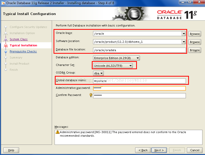The width and height of the screenshot is (205, 155).
Task: Click the INS-30011 warning message text
Action: coord(123,134)
